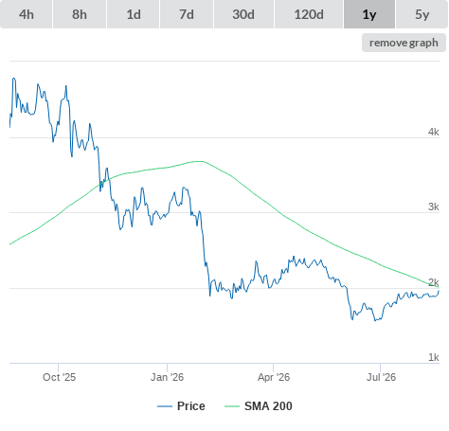The image size is (449, 431).
Task: Click the green SMA 200 legend line marker
Action: tap(232, 406)
